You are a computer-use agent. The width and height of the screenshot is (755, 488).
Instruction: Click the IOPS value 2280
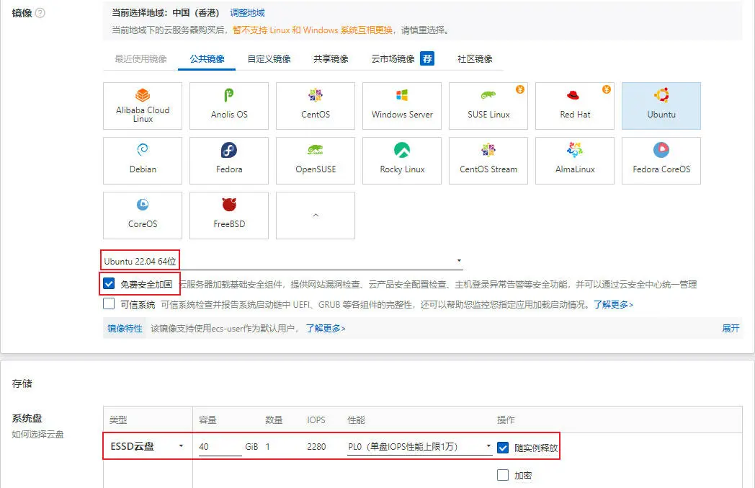coord(316,447)
